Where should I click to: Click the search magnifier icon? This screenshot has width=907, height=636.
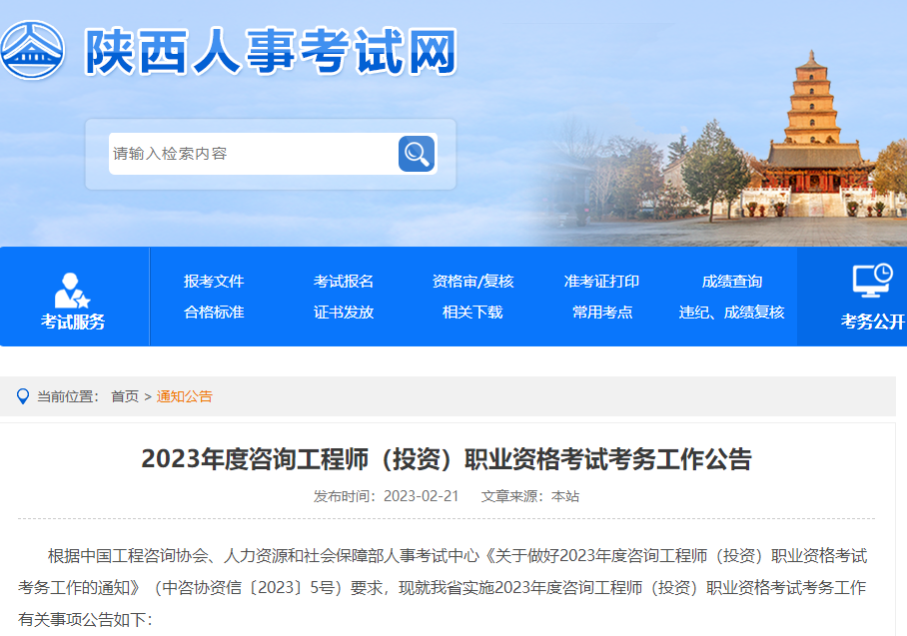click(x=416, y=154)
